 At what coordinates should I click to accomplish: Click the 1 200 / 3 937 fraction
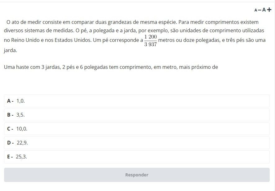tap(151, 41)
